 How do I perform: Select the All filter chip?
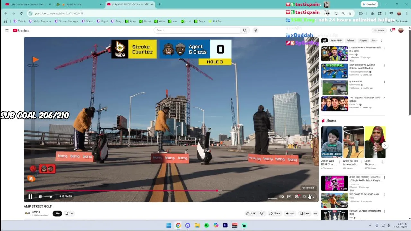(x=325, y=41)
